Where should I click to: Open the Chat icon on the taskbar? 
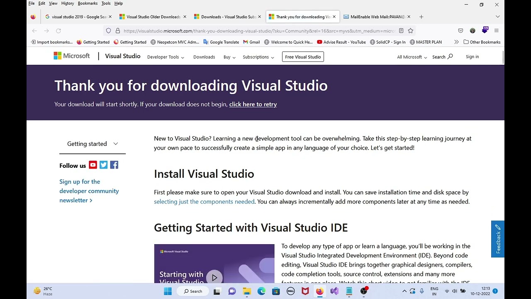pyautogui.click(x=232, y=291)
